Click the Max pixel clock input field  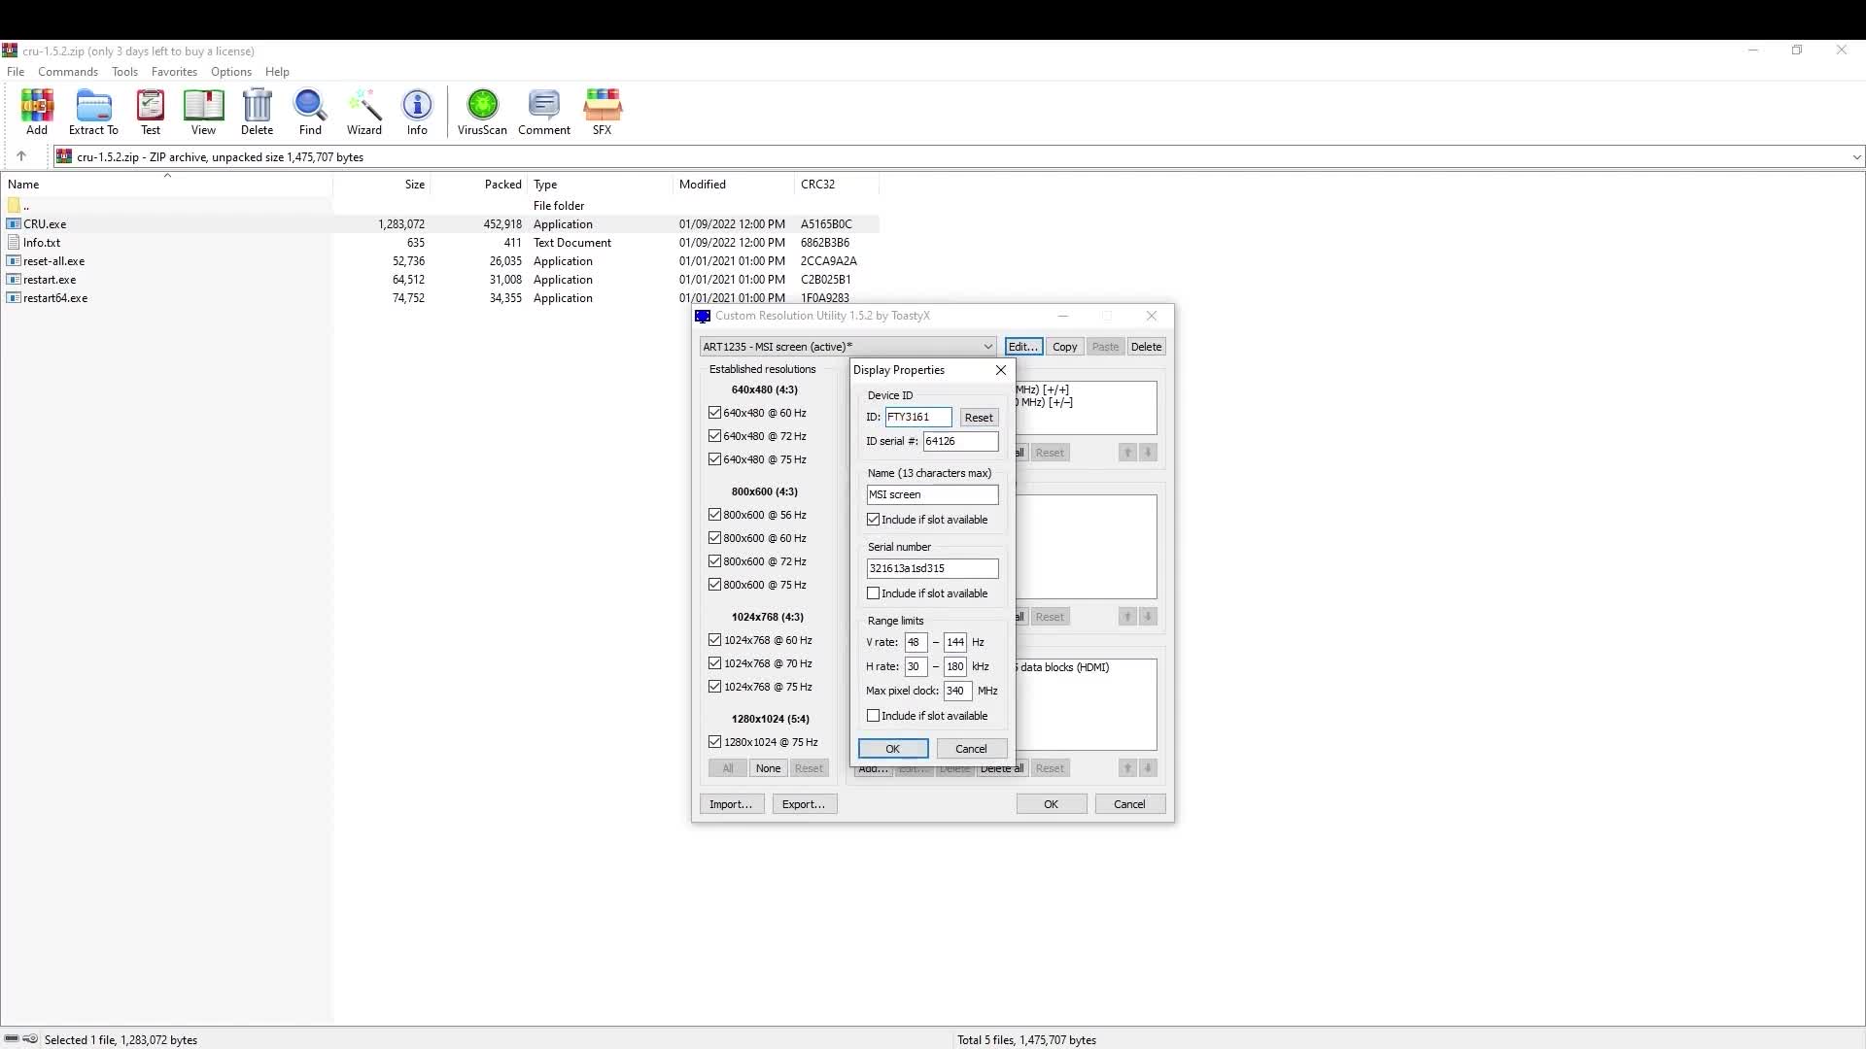tap(956, 691)
